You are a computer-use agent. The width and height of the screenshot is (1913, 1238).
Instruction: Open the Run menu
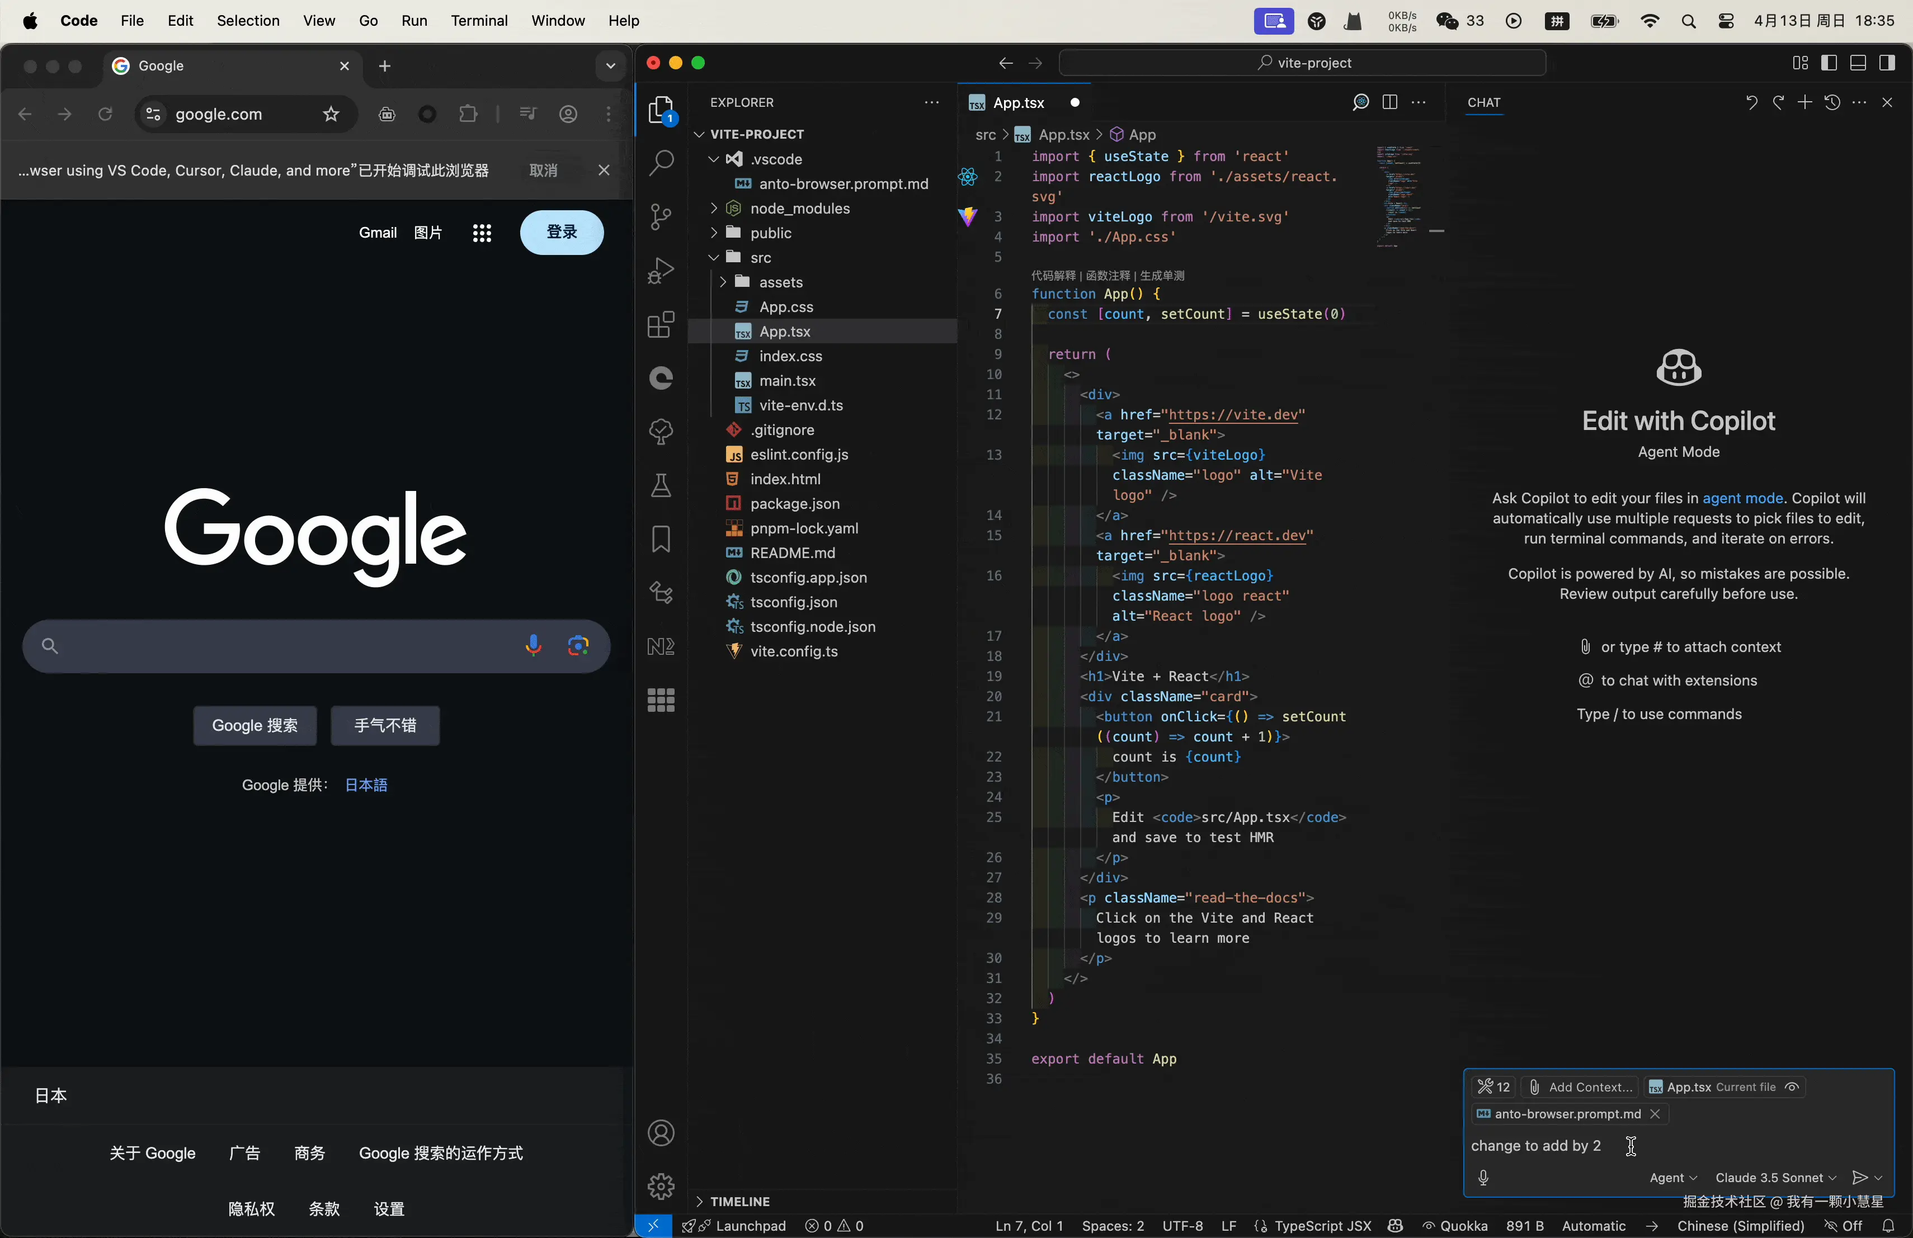(x=414, y=21)
